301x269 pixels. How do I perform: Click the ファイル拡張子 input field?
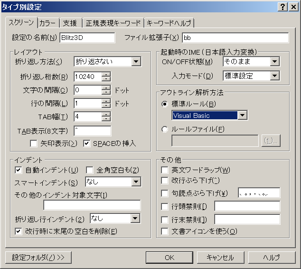coord(235,38)
